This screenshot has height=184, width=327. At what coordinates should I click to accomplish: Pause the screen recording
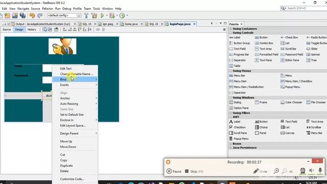coord(174,171)
